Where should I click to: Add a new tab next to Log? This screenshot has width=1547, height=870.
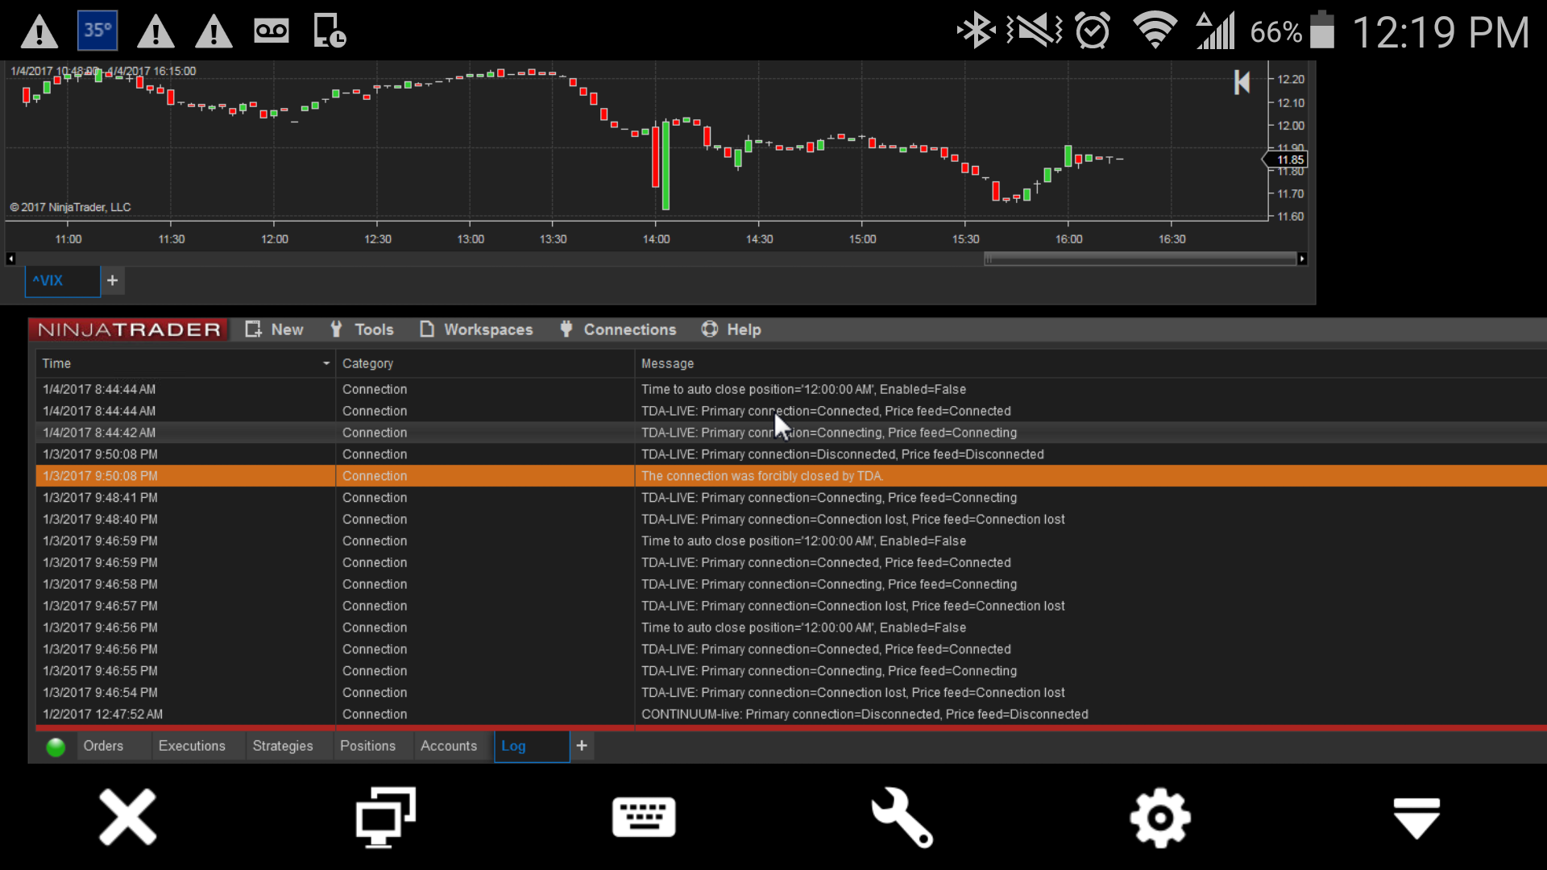[582, 746]
